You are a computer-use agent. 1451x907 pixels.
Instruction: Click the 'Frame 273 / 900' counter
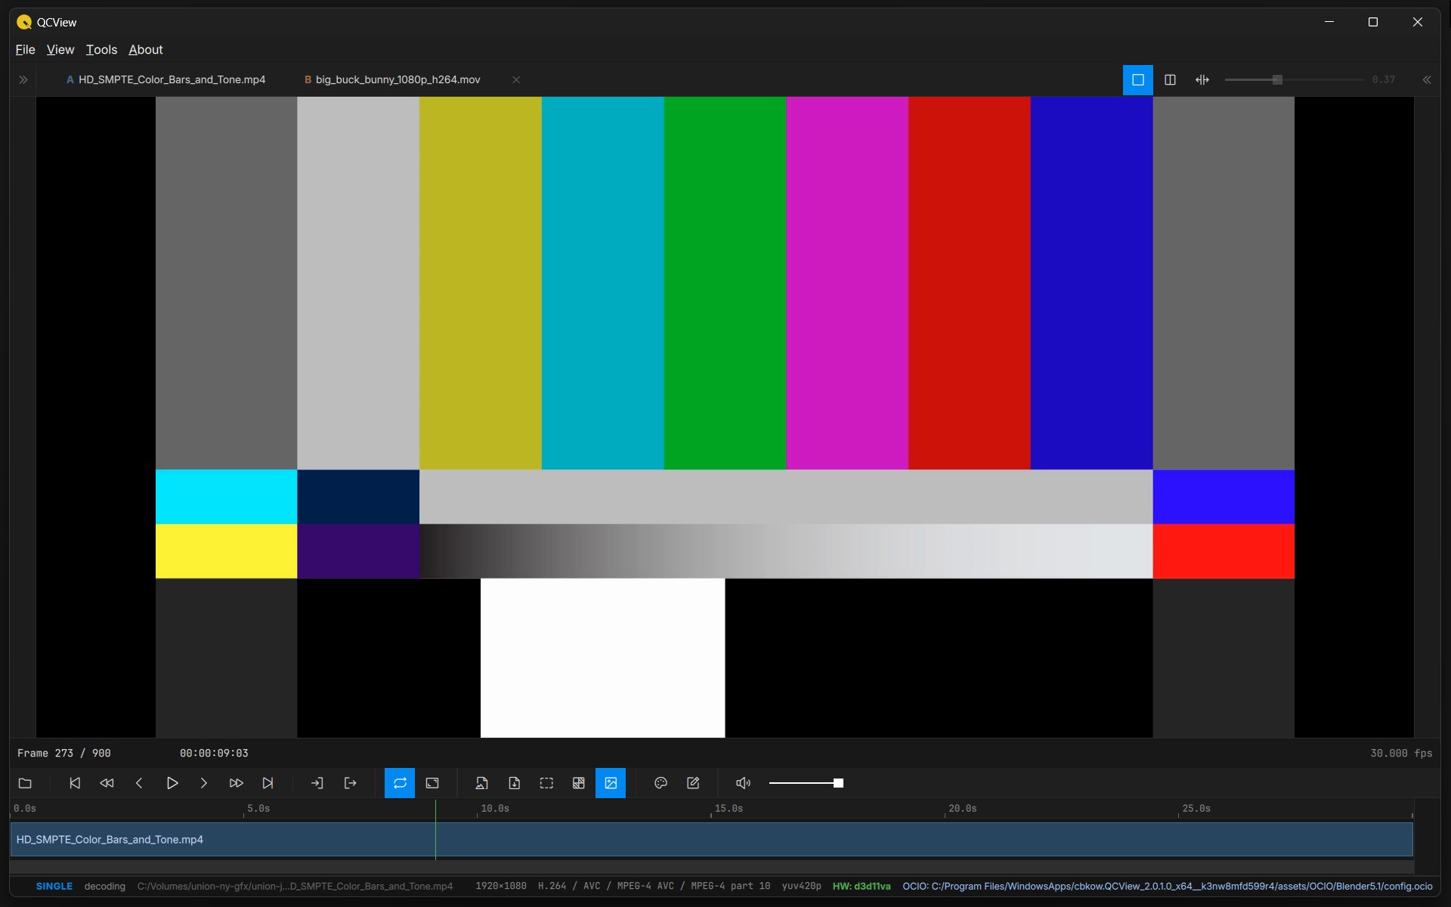pos(64,754)
